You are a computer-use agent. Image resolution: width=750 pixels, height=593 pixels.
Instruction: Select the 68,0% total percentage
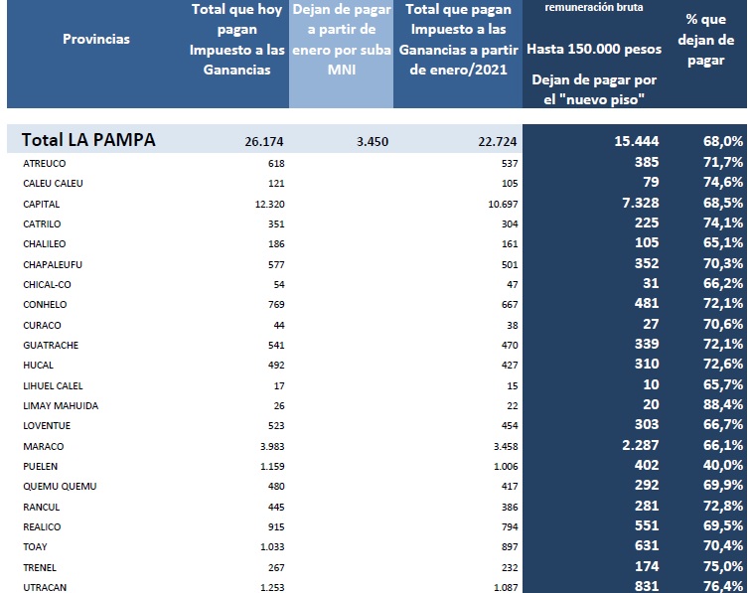pyautogui.click(x=723, y=141)
